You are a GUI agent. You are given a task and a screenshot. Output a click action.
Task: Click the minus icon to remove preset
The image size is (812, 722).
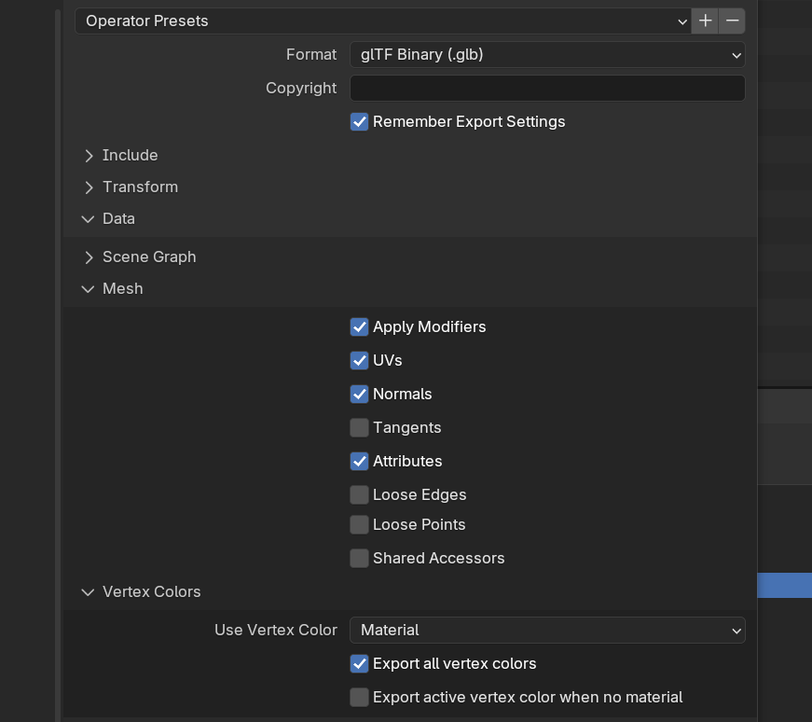(732, 21)
